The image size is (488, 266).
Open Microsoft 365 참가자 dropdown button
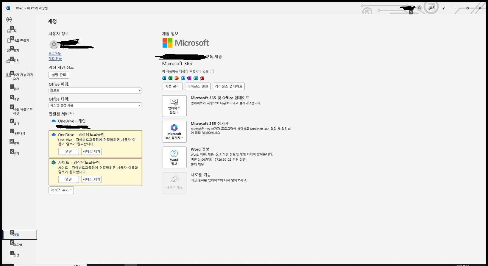[174, 132]
